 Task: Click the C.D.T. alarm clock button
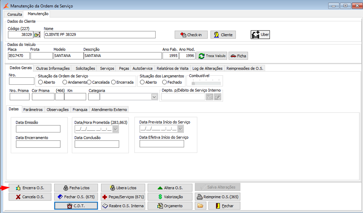click(76, 206)
